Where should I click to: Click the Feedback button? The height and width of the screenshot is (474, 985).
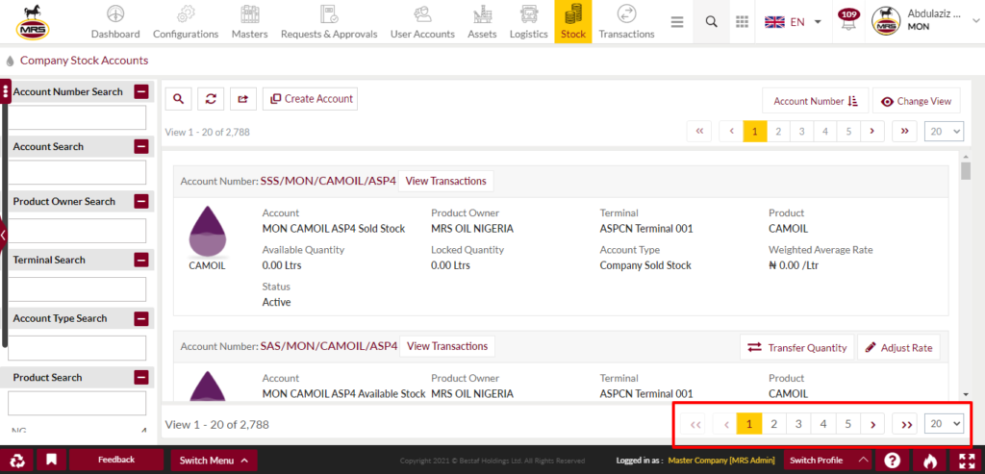(116, 461)
